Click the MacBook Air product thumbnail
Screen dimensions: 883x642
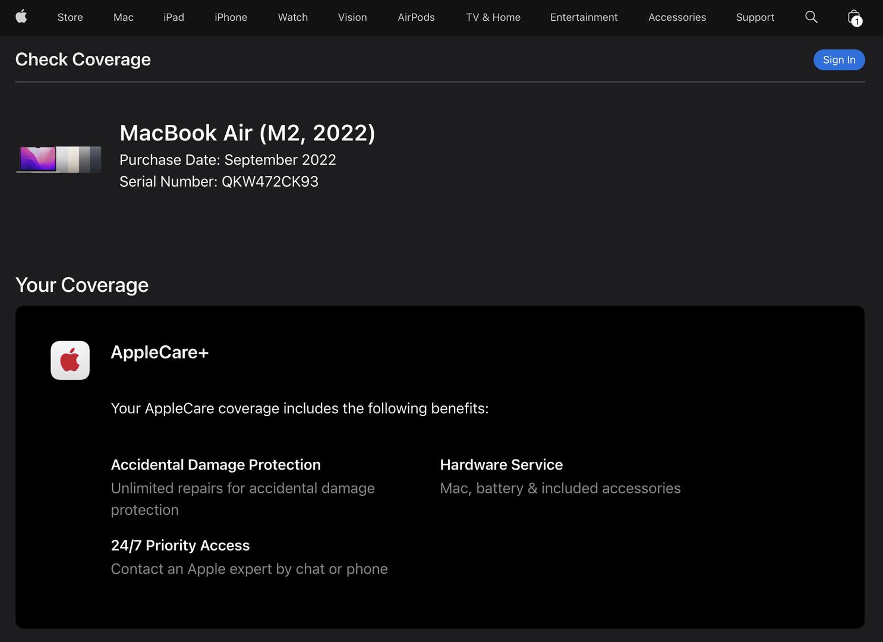click(x=58, y=159)
